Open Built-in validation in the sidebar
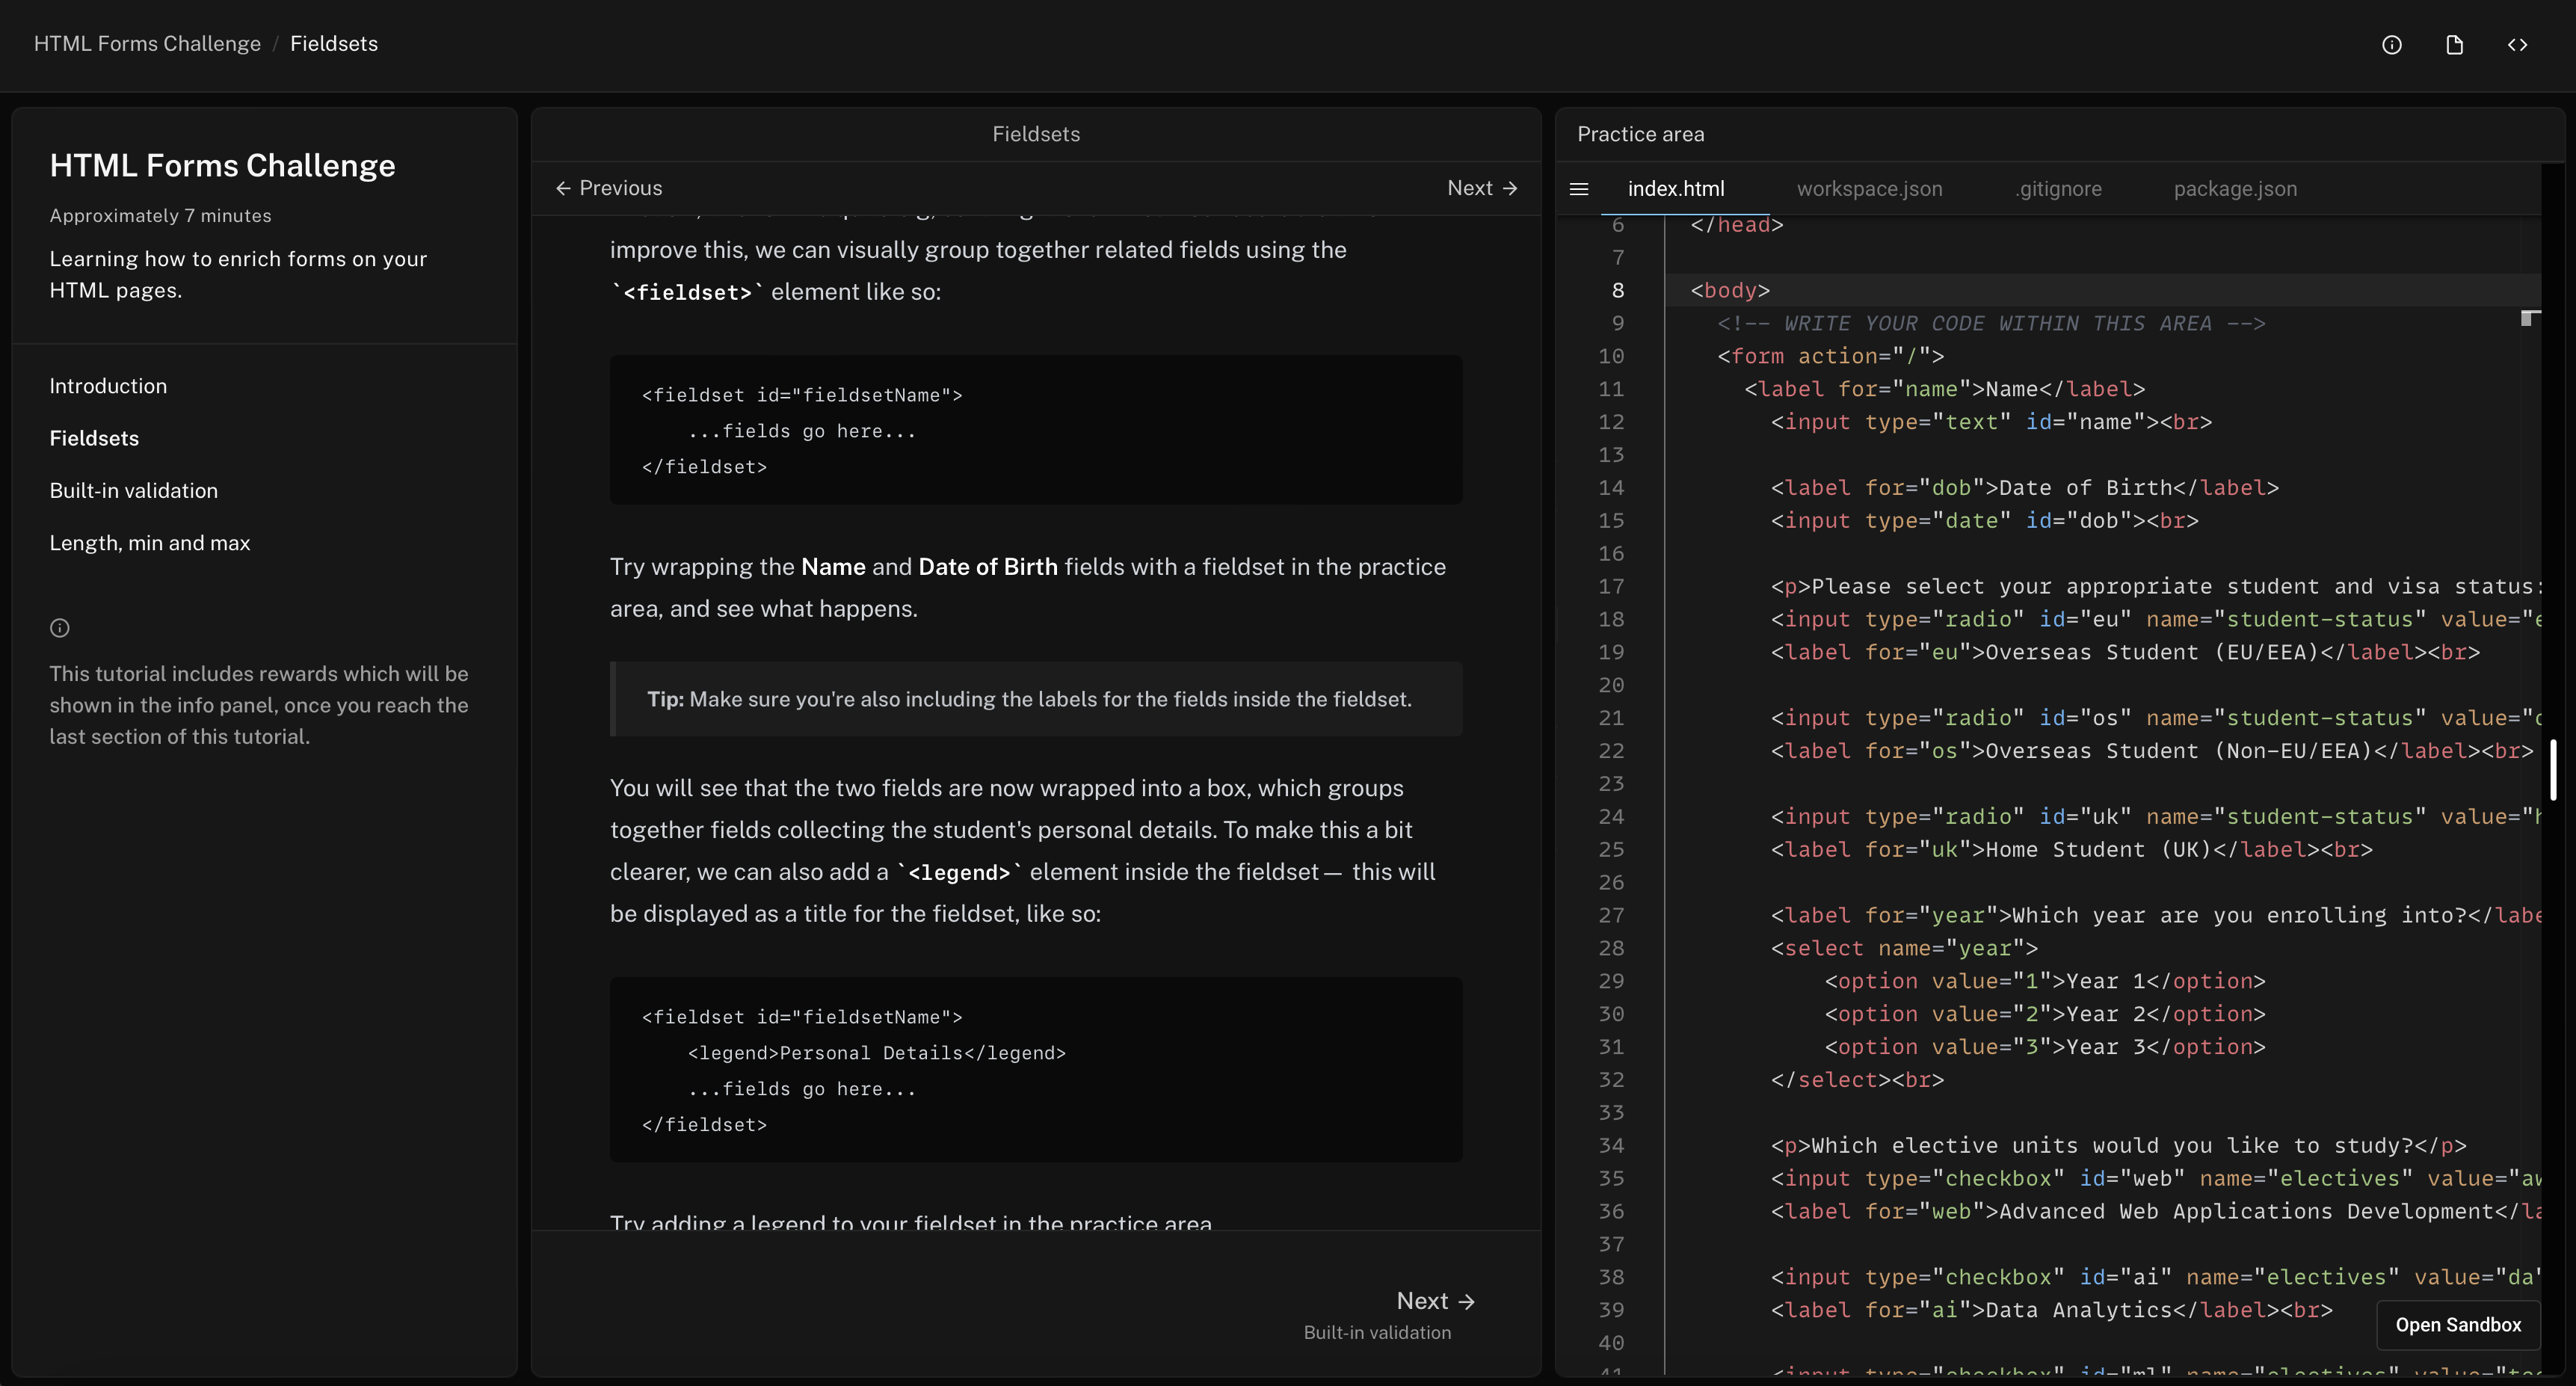This screenshot has width=2576, height=1386. pos(133,491)
